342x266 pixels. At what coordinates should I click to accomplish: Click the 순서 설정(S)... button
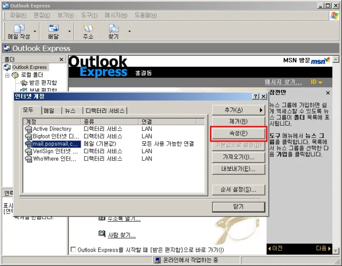(x=239, y=190)
